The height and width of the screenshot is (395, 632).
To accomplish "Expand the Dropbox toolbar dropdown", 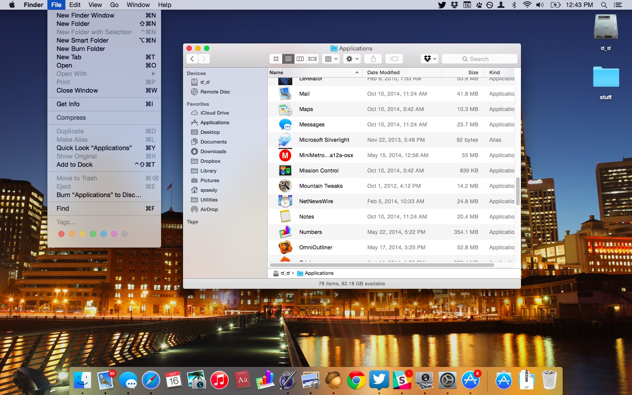I will coord(429,59).
